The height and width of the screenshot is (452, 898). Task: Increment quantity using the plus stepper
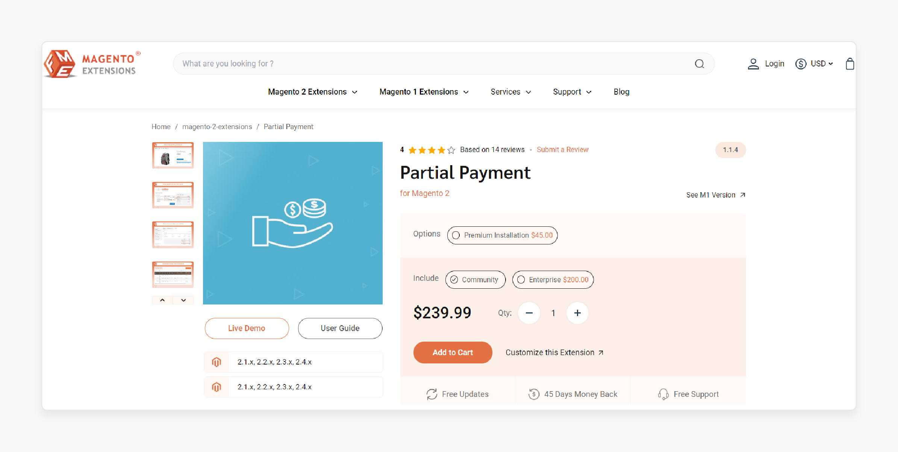(x=578, y=313)
